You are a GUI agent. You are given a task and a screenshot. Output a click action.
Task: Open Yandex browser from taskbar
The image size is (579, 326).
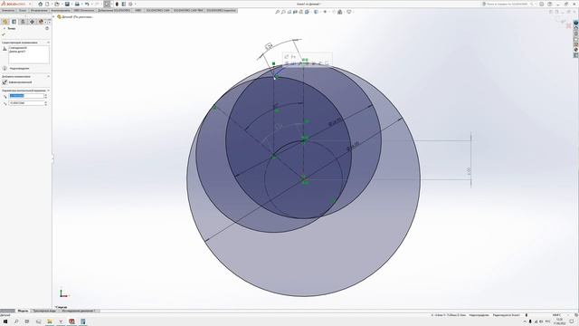[61, 321]
